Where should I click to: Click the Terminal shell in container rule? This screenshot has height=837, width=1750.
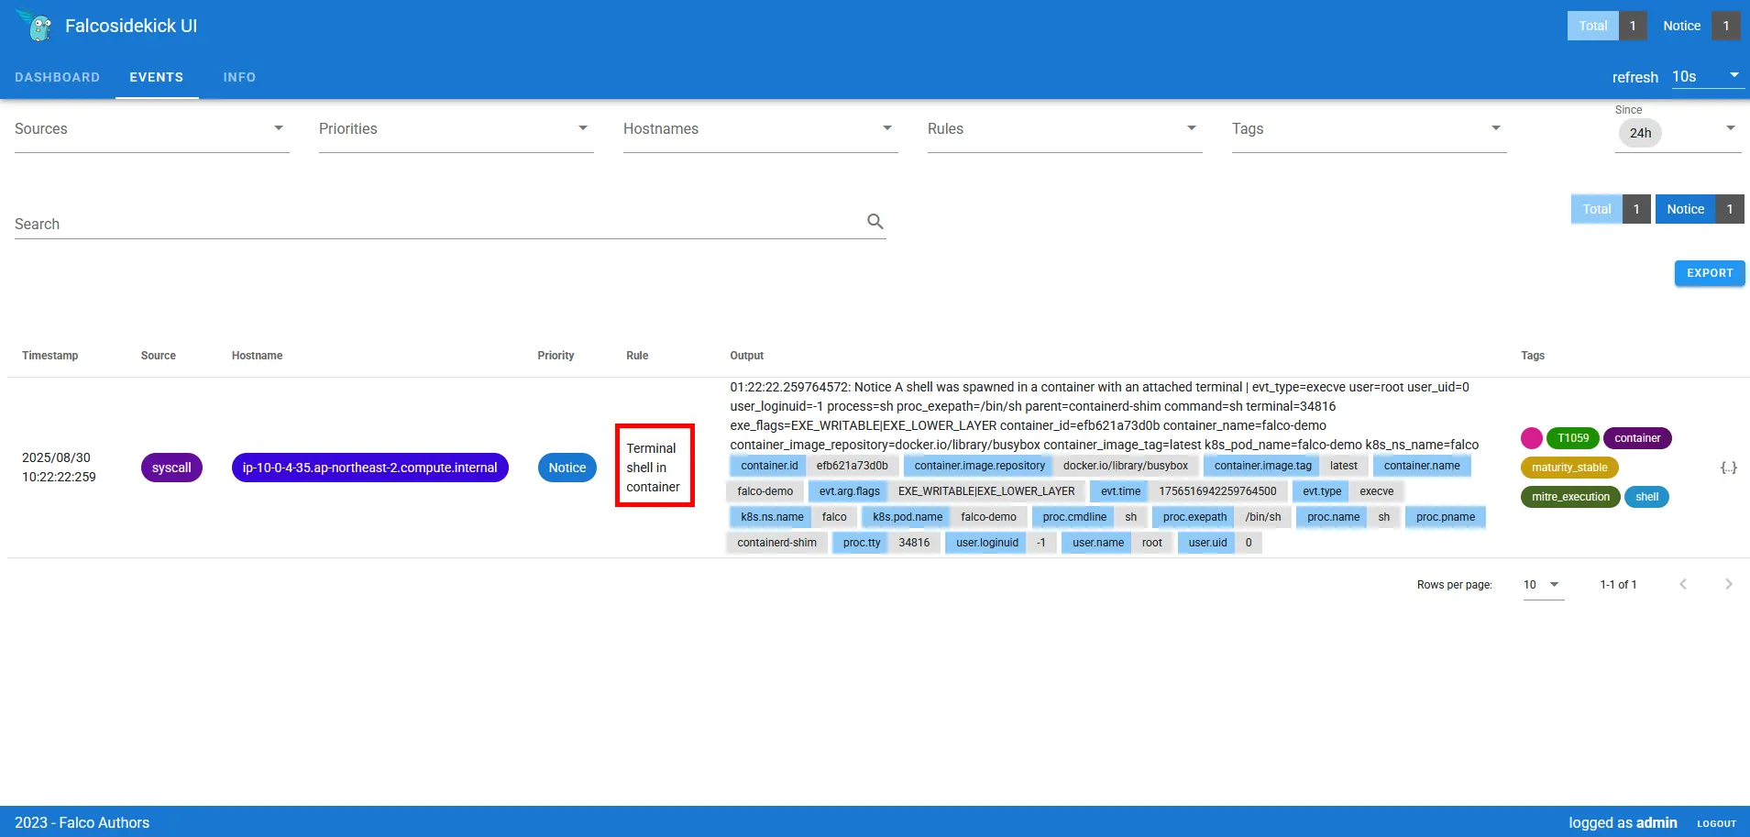click(x=654, y=468)
